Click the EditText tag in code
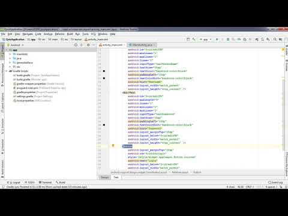This screenshot has height=216, width=288. 129,92
